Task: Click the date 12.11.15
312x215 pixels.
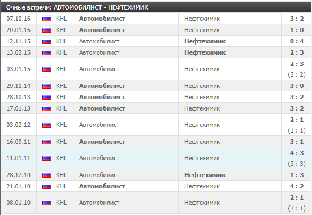Action: point(18,41)
